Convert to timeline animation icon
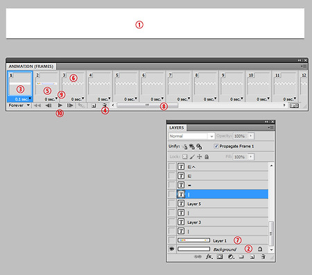 click(294, 105)
